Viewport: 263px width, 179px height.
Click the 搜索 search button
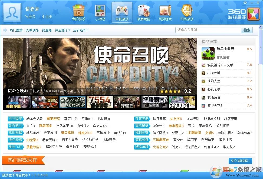247,30
